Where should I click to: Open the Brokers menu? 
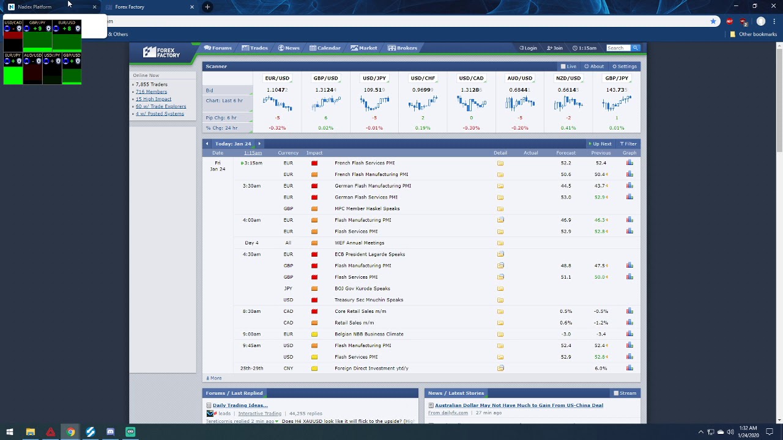(403, 48)
